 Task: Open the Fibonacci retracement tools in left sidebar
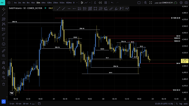point(4,19)
